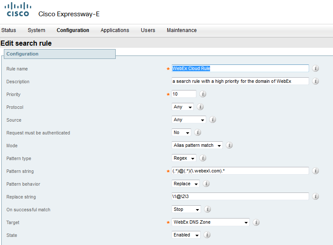
Task: Click the info icon beside Description field
Action: 315,81
